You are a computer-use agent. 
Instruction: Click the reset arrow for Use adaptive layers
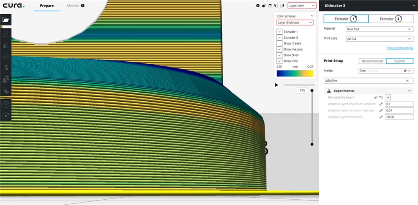[x=380, y=97]
